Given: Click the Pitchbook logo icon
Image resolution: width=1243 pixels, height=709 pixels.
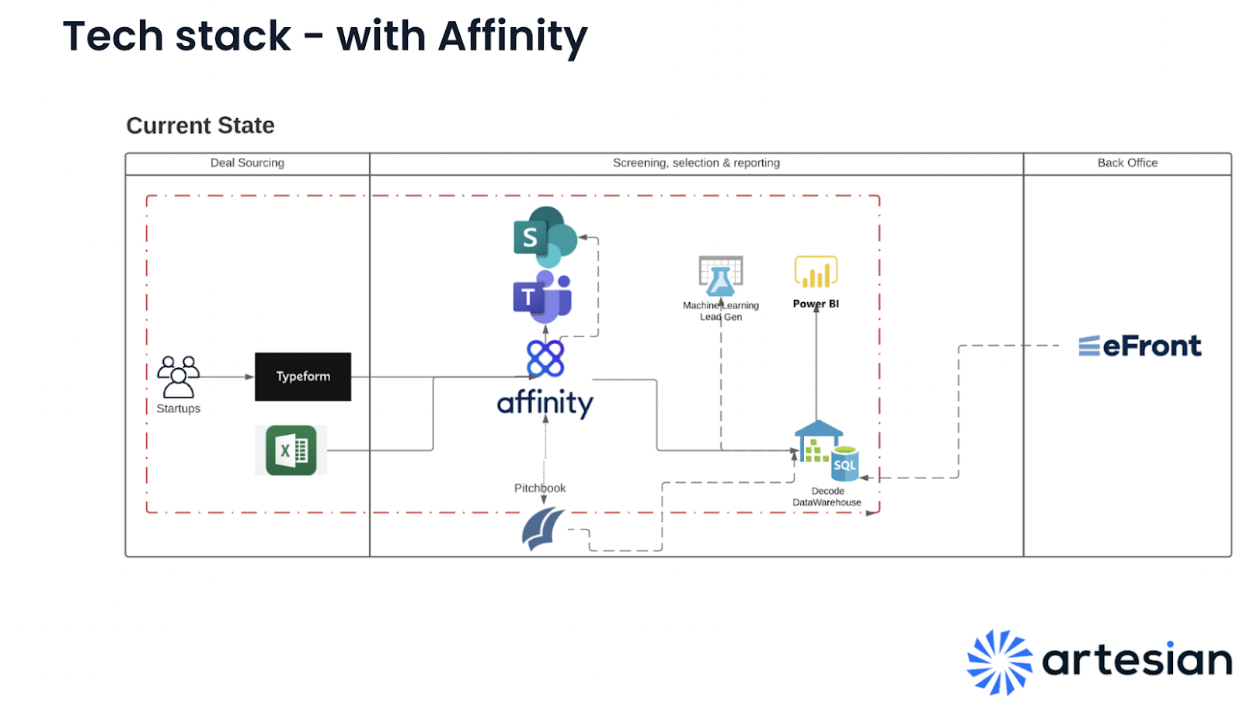Looking at the screenshot, I should pos(543,529).
